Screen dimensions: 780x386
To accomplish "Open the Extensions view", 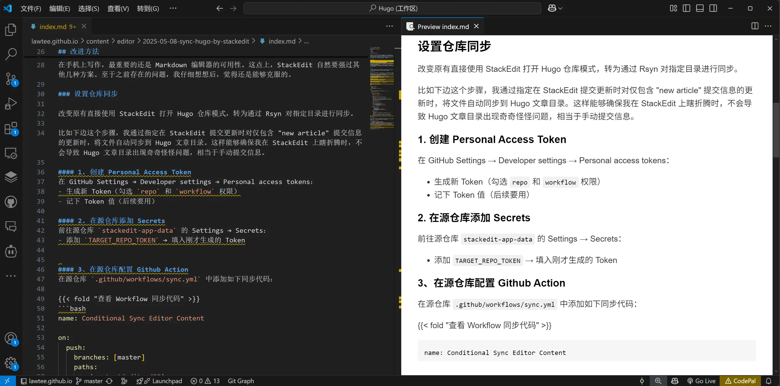I will [x=11, y=128].
